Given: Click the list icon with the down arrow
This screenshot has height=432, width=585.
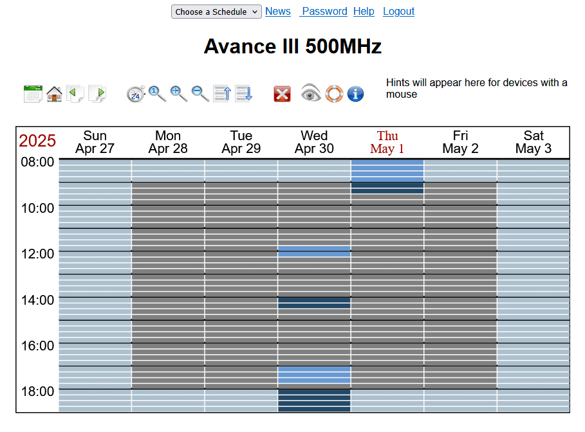Looking at the screenshot, I should tap(244, 93).
